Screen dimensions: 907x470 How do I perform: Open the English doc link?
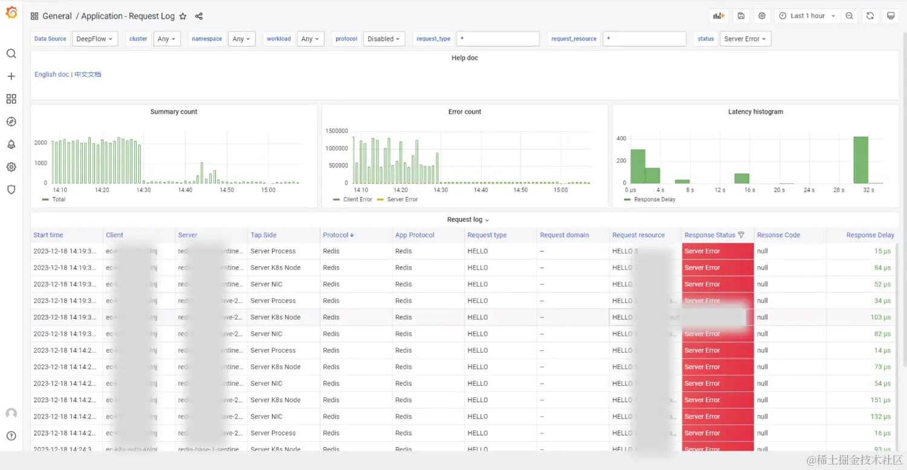pyautogui.click(x=51, y=74)
